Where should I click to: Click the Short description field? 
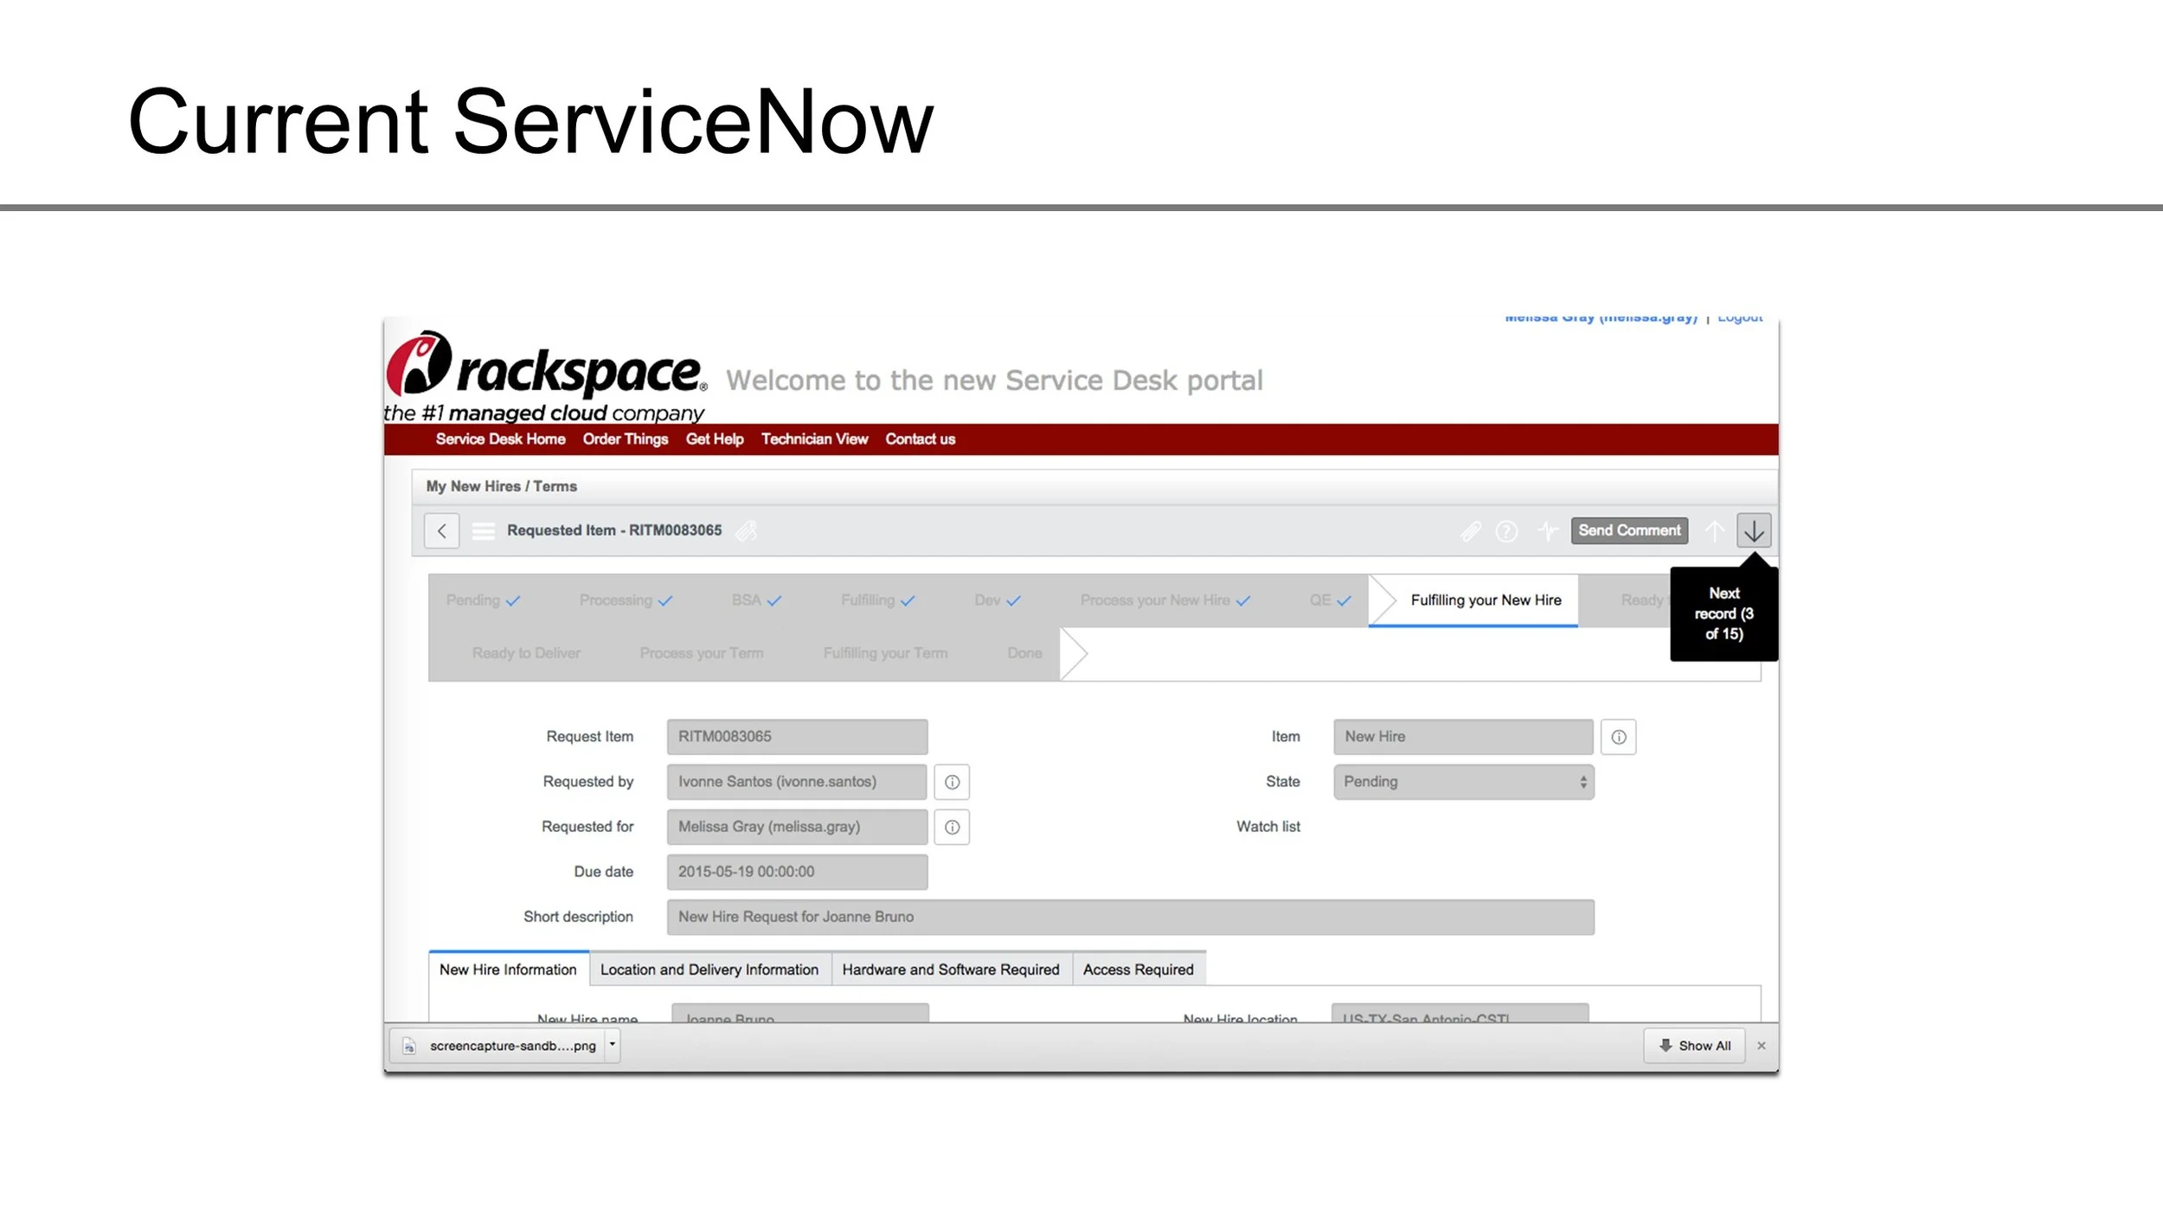tap(1129, 917)
